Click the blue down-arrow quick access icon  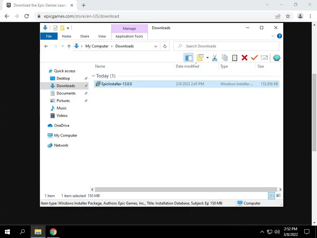pos(45,28)
